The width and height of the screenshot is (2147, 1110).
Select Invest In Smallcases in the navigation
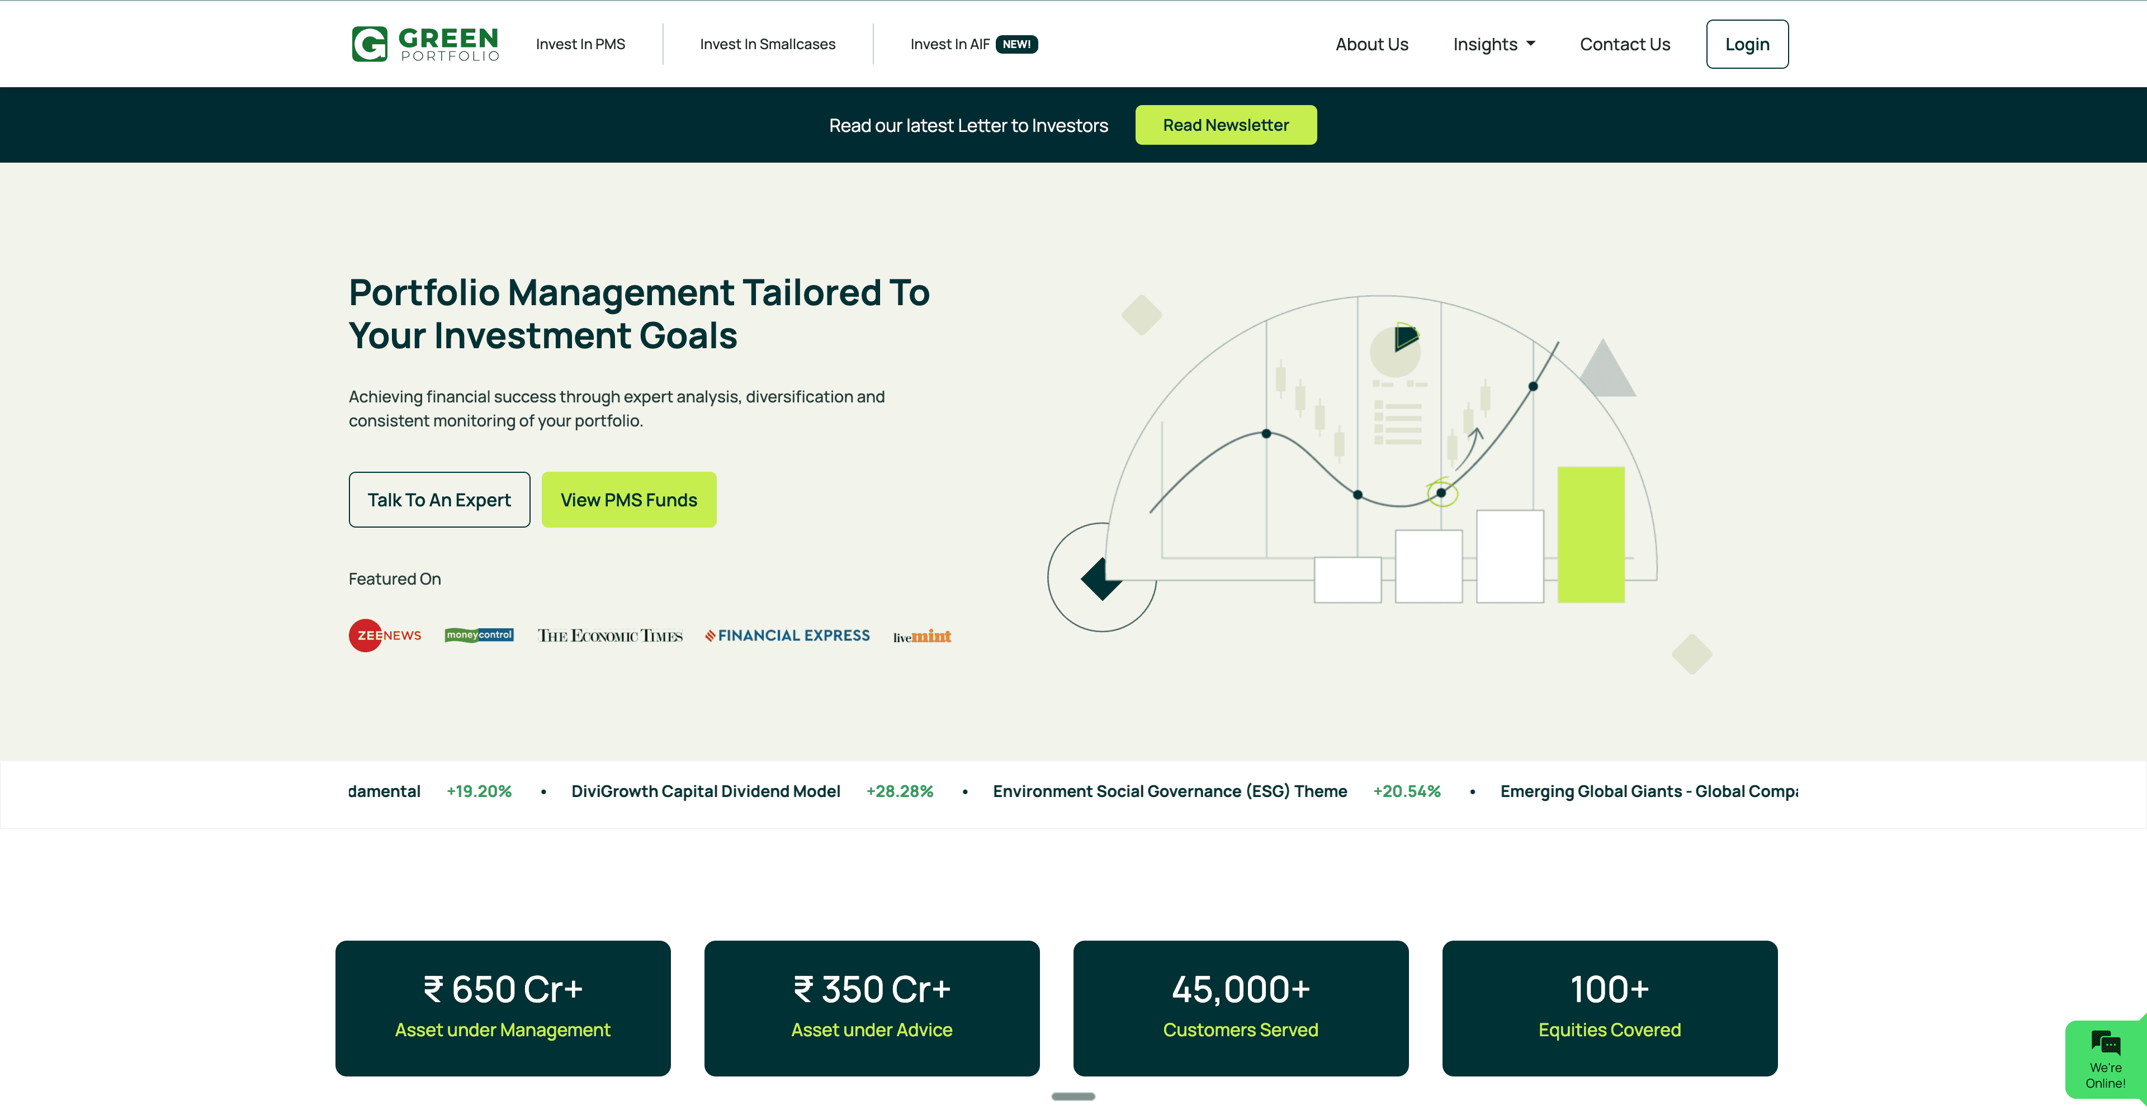(767, 44)
